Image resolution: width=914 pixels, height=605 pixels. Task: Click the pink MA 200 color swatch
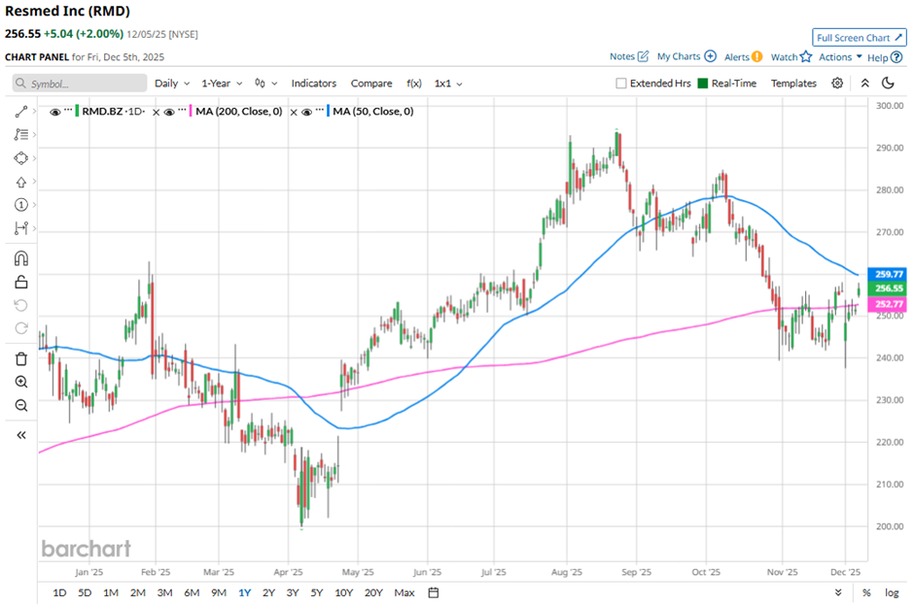tap(191, 112)
